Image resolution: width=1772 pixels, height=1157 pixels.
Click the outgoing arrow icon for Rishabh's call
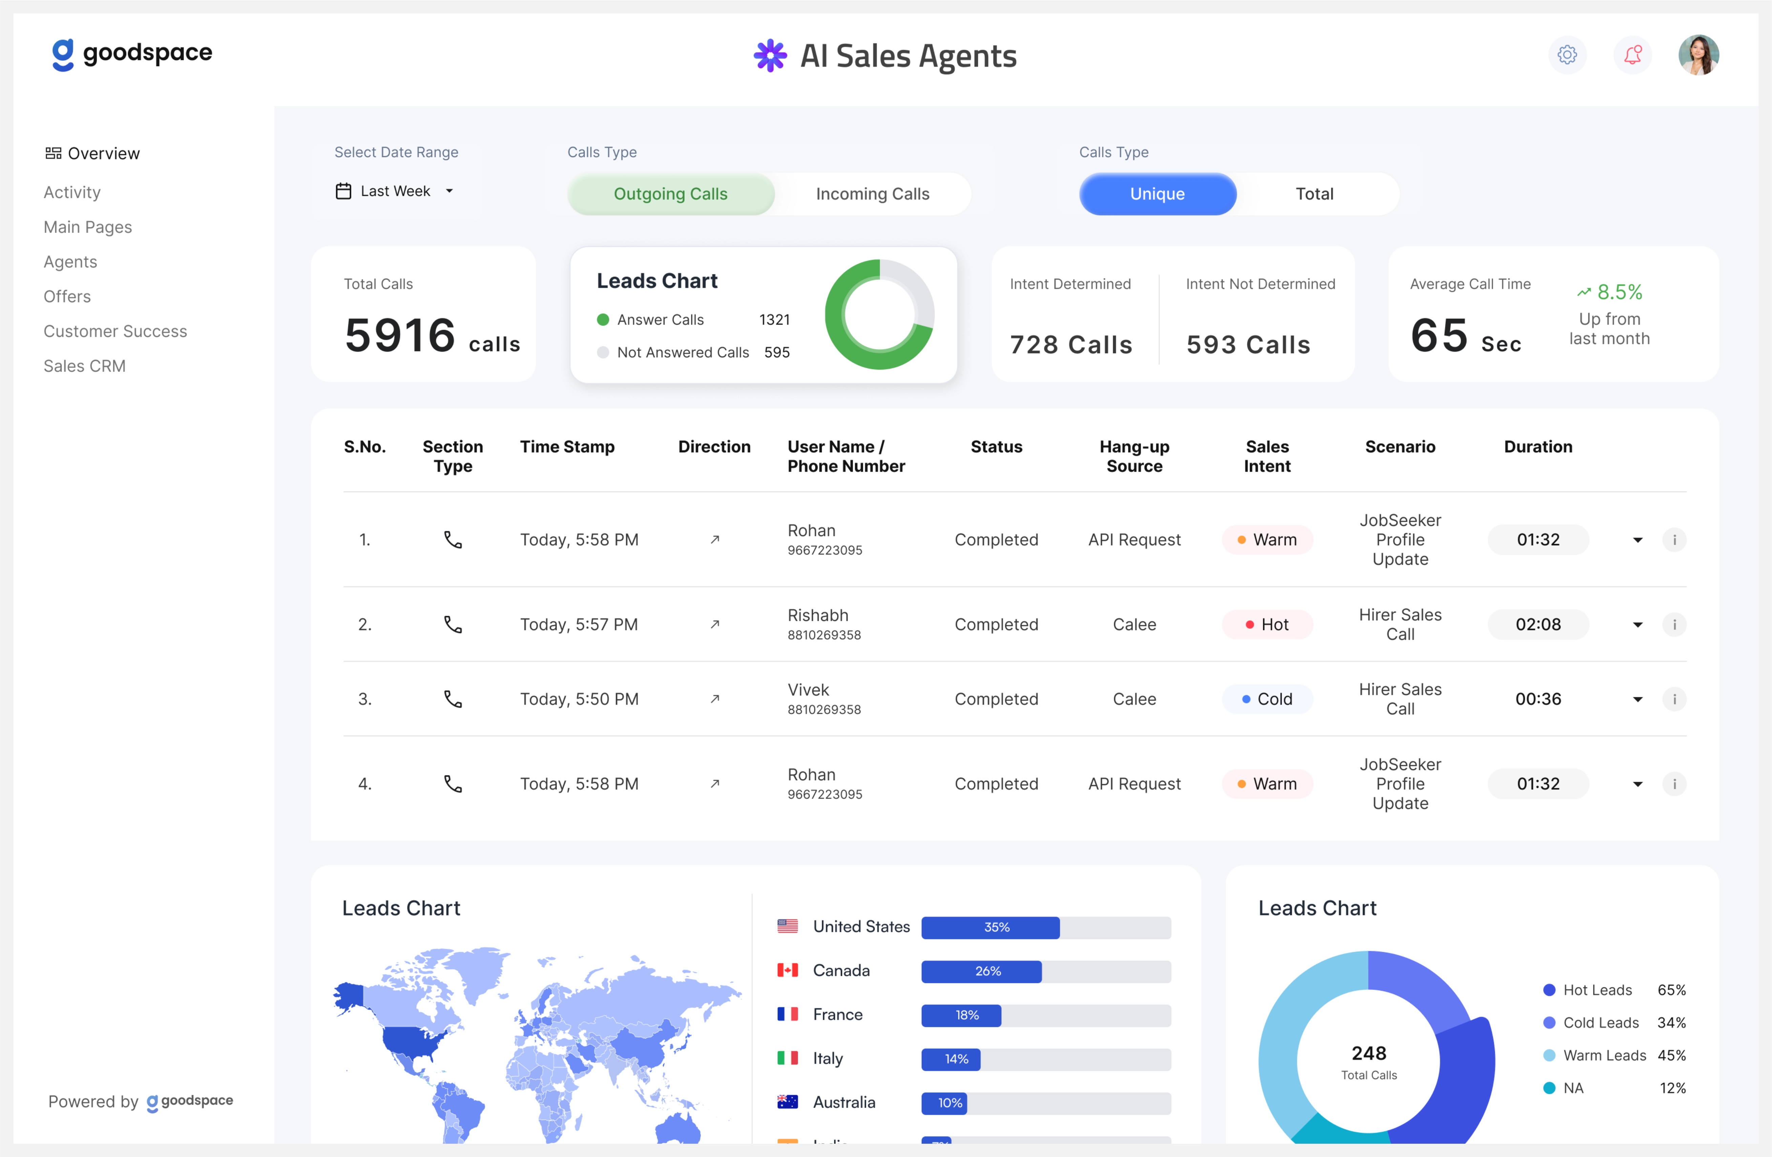coord(715,625)
